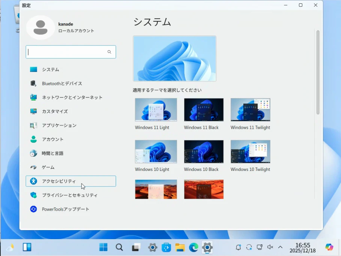The width and height of the screenshot is (341, 256).
Task: Choose the Windows 10 Twilight theme thumbnail
Action: coord(250,151)
